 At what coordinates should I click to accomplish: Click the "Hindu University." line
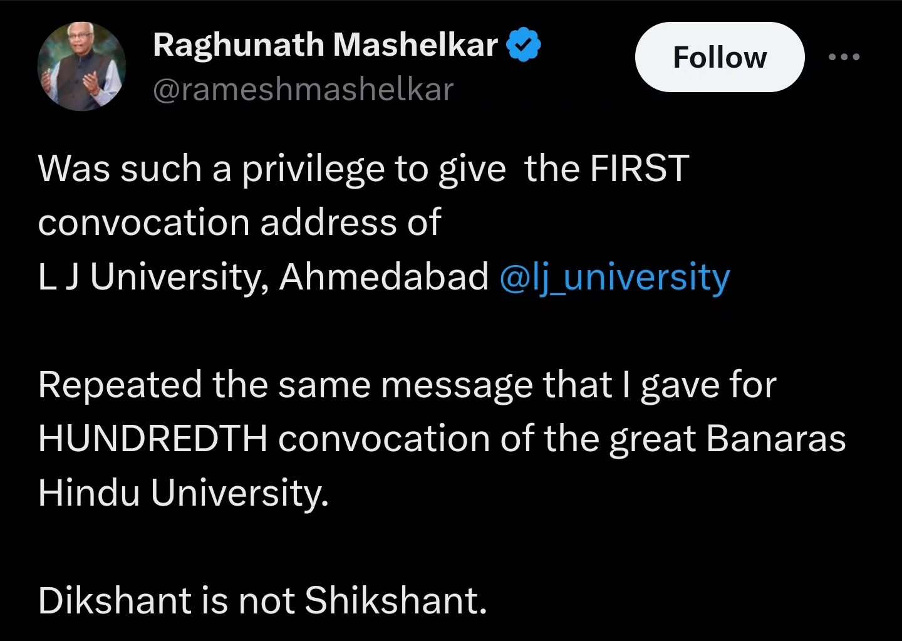[x=183, y=492]
